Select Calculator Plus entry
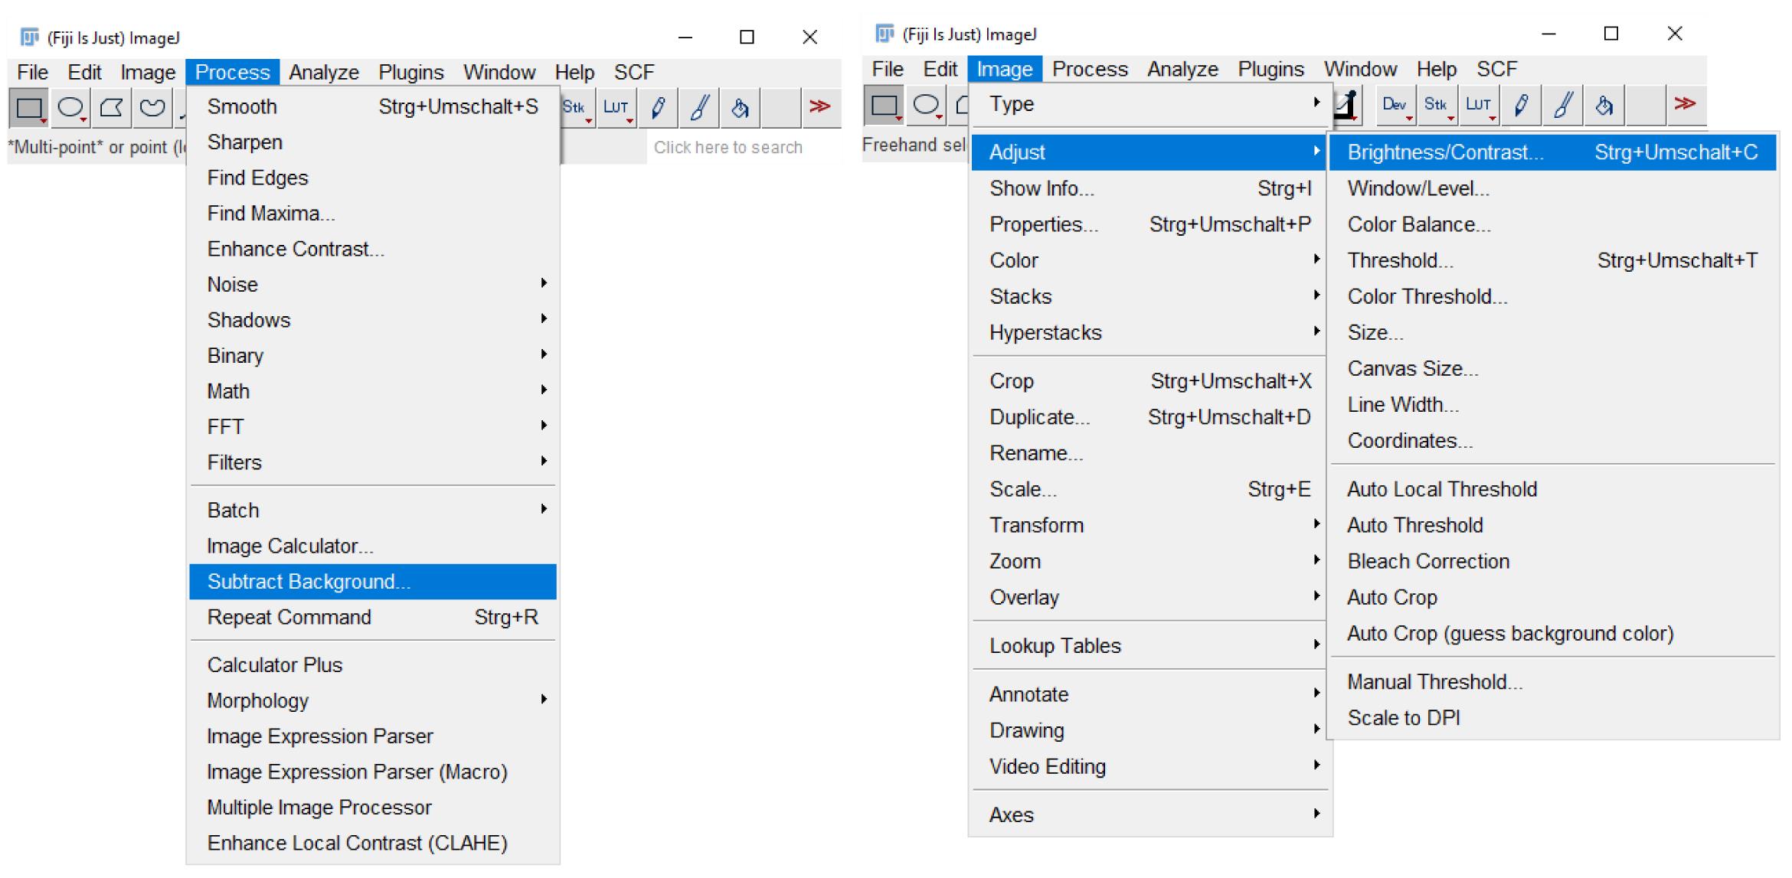Screen dimensions: 1792x878 coord(373,665)
